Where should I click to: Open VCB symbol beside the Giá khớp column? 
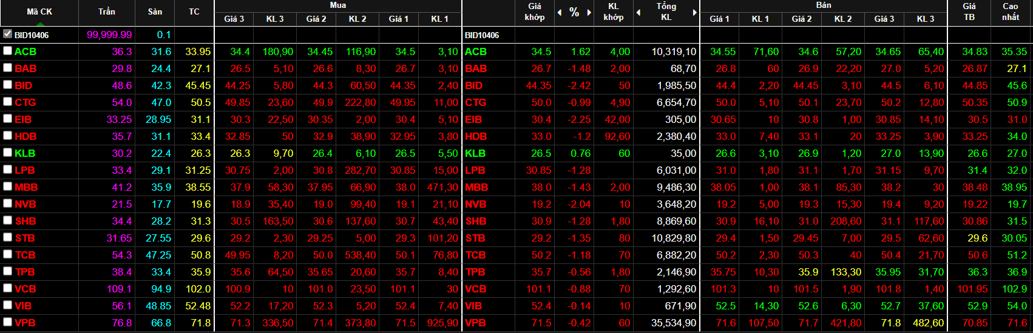click(x=476, y=289)
